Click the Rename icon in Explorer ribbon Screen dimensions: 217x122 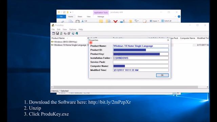coord(122,21)
